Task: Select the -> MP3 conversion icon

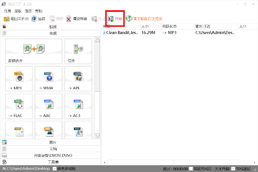Action: tap(19, 79)
